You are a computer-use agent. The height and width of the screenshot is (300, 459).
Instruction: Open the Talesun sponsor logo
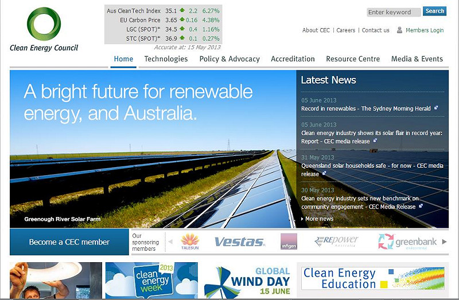point(190,242)
